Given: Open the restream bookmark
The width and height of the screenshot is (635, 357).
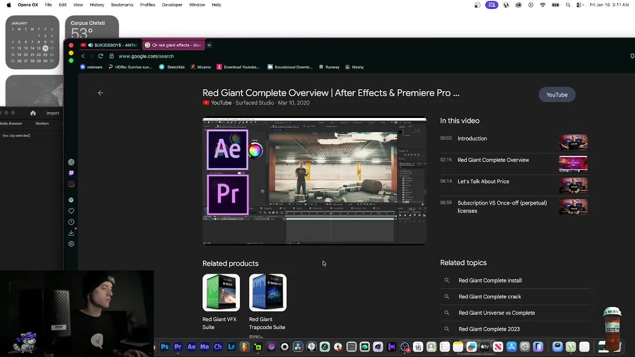Looking at the screenshot, I should [91, 67].
